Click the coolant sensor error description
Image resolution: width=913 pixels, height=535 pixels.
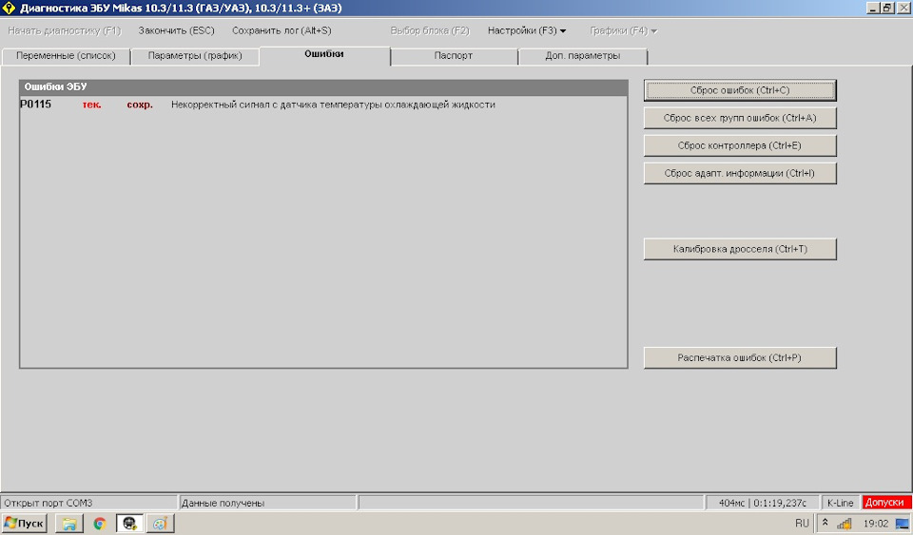tap(333, 105)
